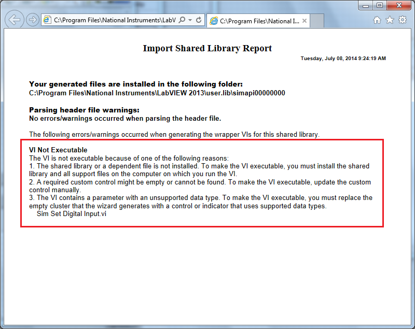Click the report date Tuesday, July 08, 2014
Screen dimensions: 415x329
(x=343, y=59)
